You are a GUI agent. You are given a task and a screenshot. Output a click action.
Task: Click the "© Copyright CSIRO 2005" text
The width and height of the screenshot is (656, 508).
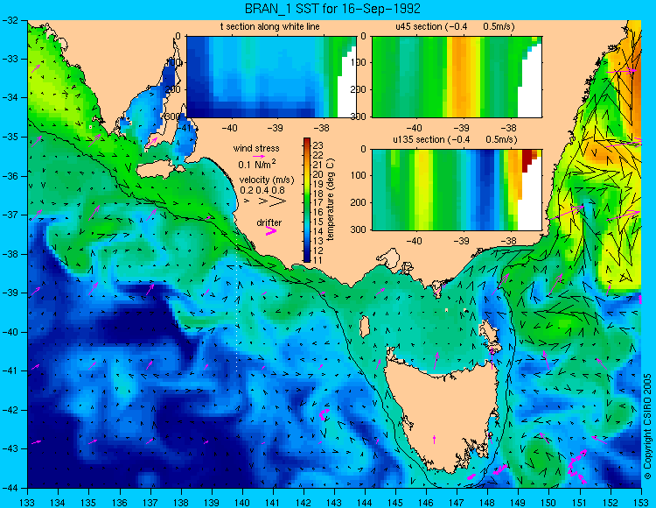pos(647,427)
